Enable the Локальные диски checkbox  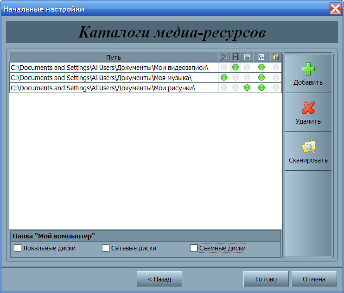point(18,249)
